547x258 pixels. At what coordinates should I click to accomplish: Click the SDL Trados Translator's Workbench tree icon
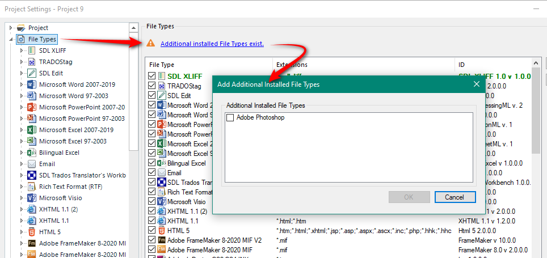point(32,175)
